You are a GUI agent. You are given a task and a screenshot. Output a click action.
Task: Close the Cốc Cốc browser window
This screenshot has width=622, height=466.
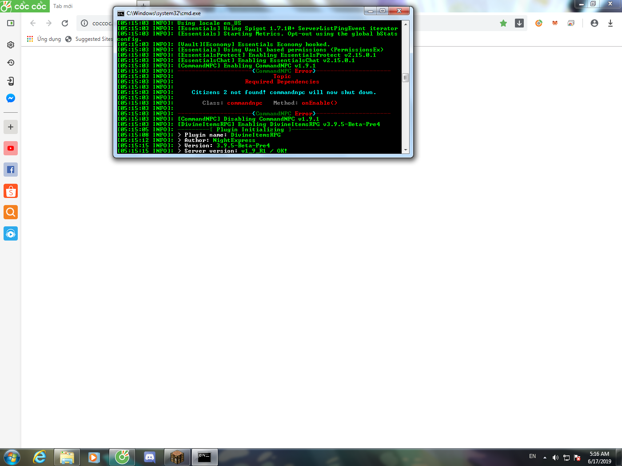tap(610, 4)
